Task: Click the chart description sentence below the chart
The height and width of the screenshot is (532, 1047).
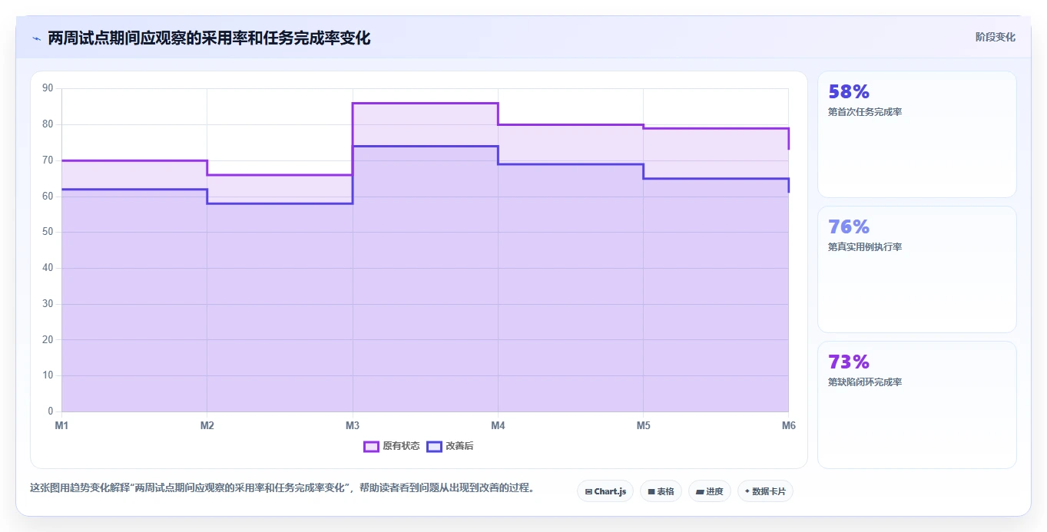Action: tap(283, 488)
